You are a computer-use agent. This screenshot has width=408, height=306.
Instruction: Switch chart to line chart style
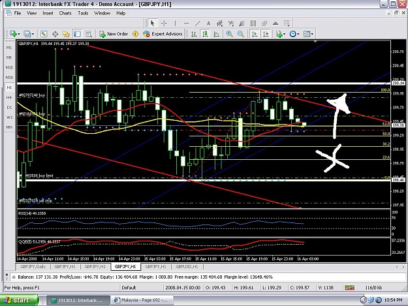pyautogui.click(x=217, y=34)
